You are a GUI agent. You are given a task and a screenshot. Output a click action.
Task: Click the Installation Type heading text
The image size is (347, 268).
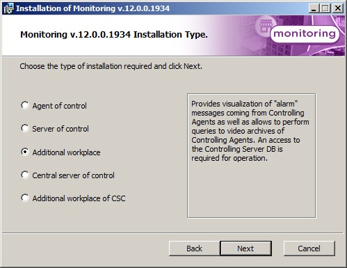coord(114,35)
